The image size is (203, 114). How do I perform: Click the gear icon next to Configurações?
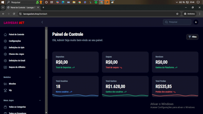5,41
